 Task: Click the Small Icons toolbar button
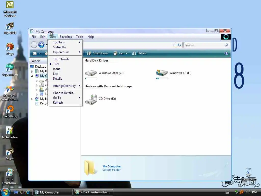point(98,53)
